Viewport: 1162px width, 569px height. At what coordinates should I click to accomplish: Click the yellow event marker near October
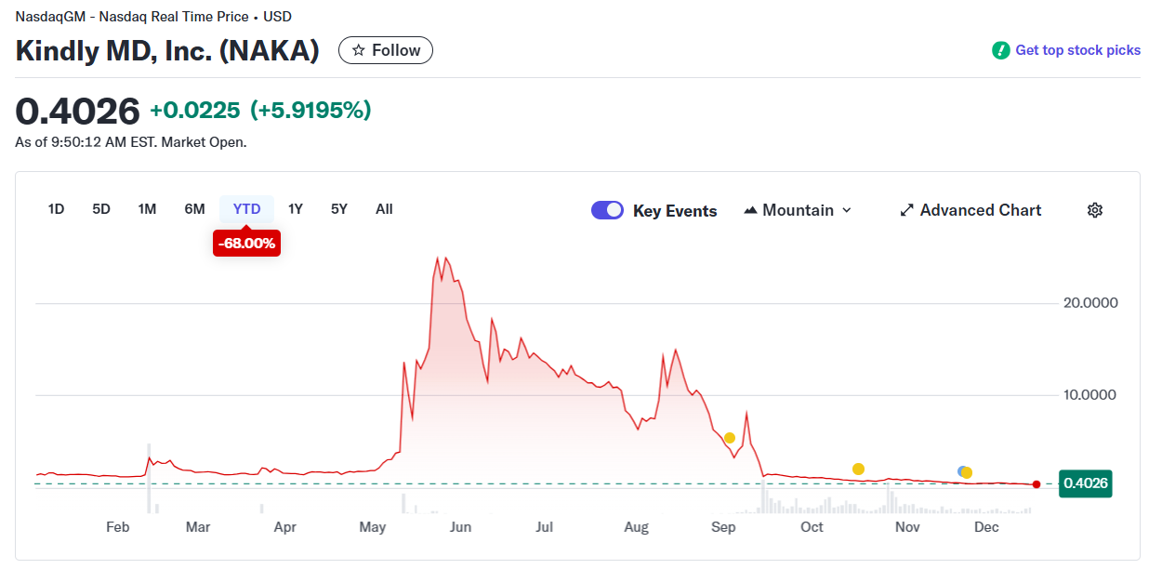coord(859,470)
